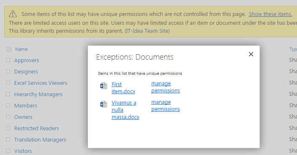Click the Show these items link
The width and height of the screenshot is (297, 155).
270,14
